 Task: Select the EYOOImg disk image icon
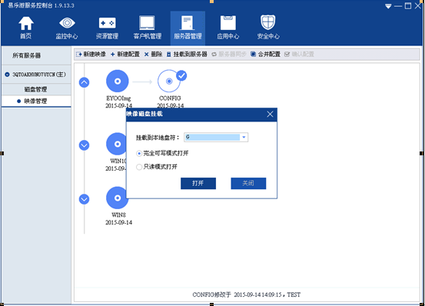pos(118,81)
